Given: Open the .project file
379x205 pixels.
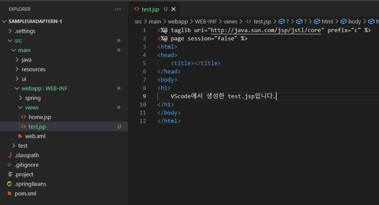Looking at the screenshot, I should click(x=64, y=174).
